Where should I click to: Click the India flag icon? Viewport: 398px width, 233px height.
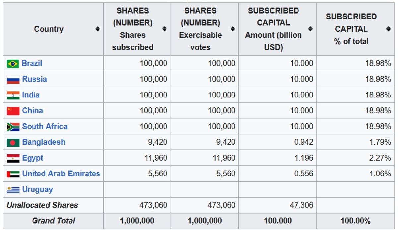(x=13, y=95)
